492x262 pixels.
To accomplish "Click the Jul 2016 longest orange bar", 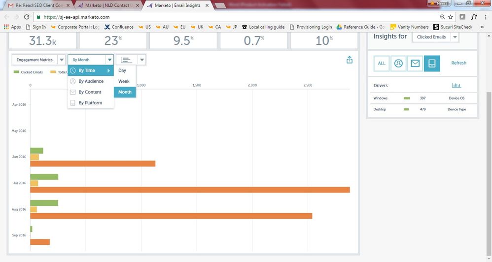I will 190,190.
